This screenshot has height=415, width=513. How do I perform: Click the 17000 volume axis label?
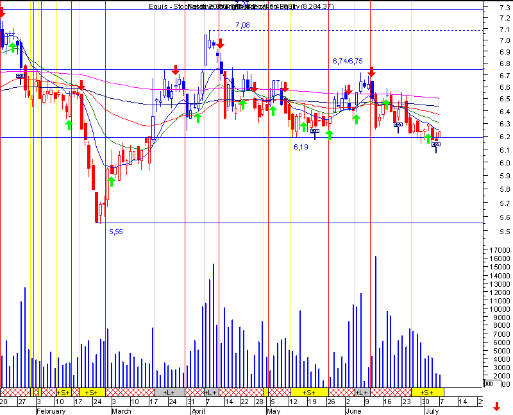[x=500, y=250]
